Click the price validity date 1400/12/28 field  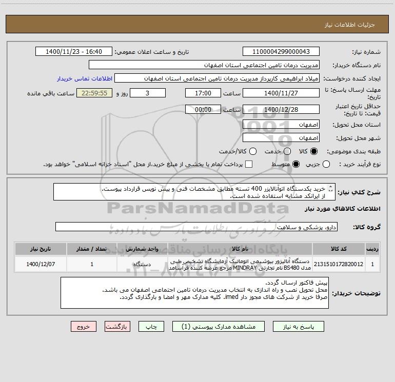[x=281, y=110]
